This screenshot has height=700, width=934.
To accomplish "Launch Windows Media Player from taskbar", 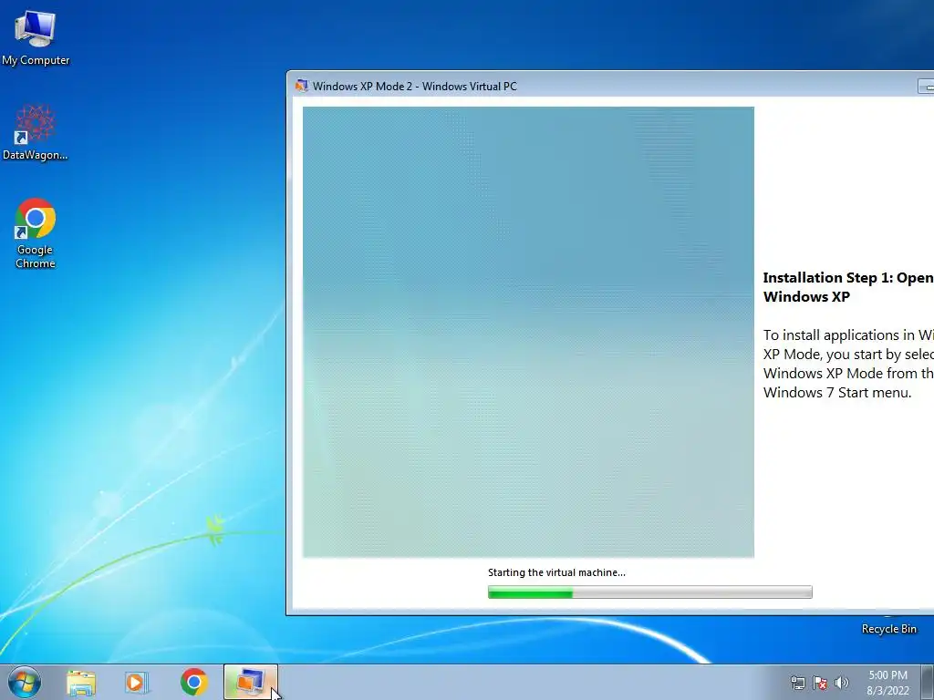I will pyautogui.click(x=137, y=683).
